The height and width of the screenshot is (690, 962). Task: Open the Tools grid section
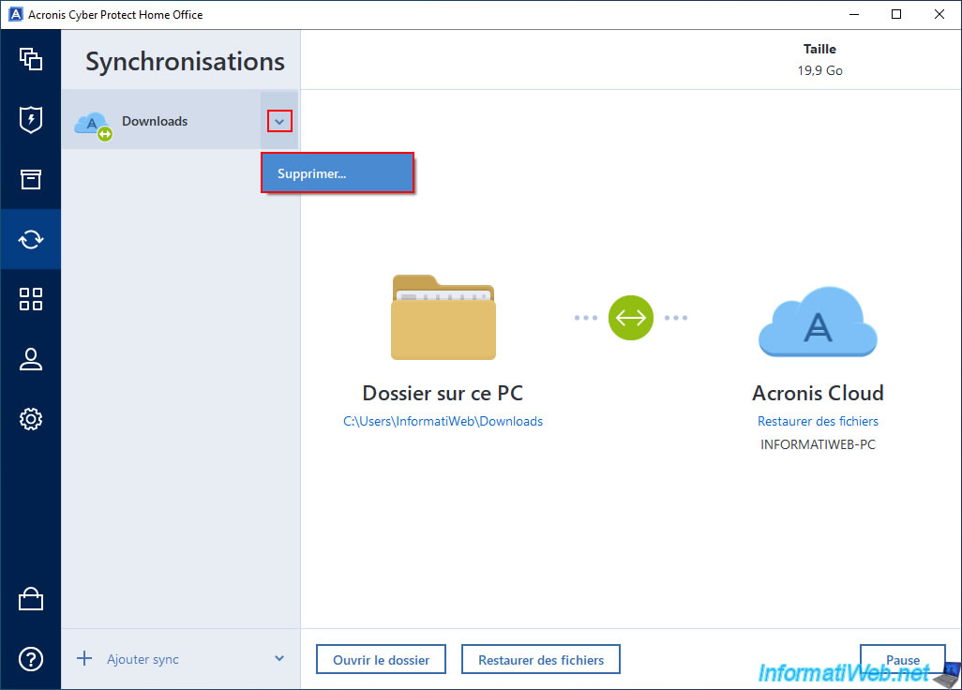click(31, 299)
